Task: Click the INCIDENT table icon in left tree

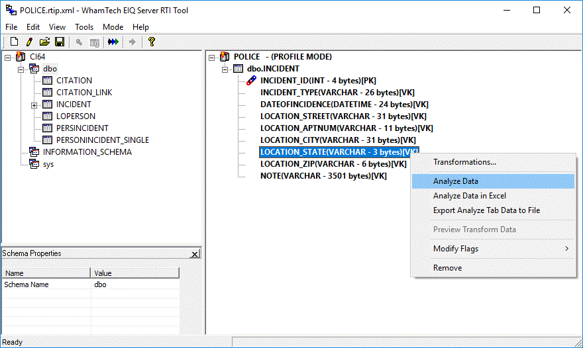Action: click(x=48, y=105)
